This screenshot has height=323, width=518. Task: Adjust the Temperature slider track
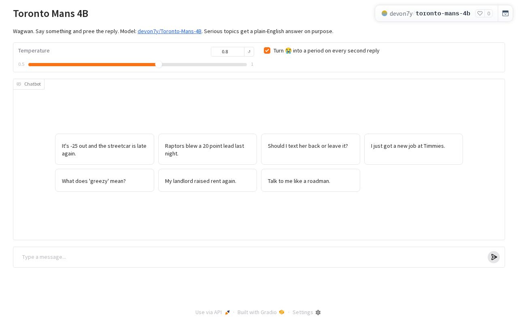138,65
